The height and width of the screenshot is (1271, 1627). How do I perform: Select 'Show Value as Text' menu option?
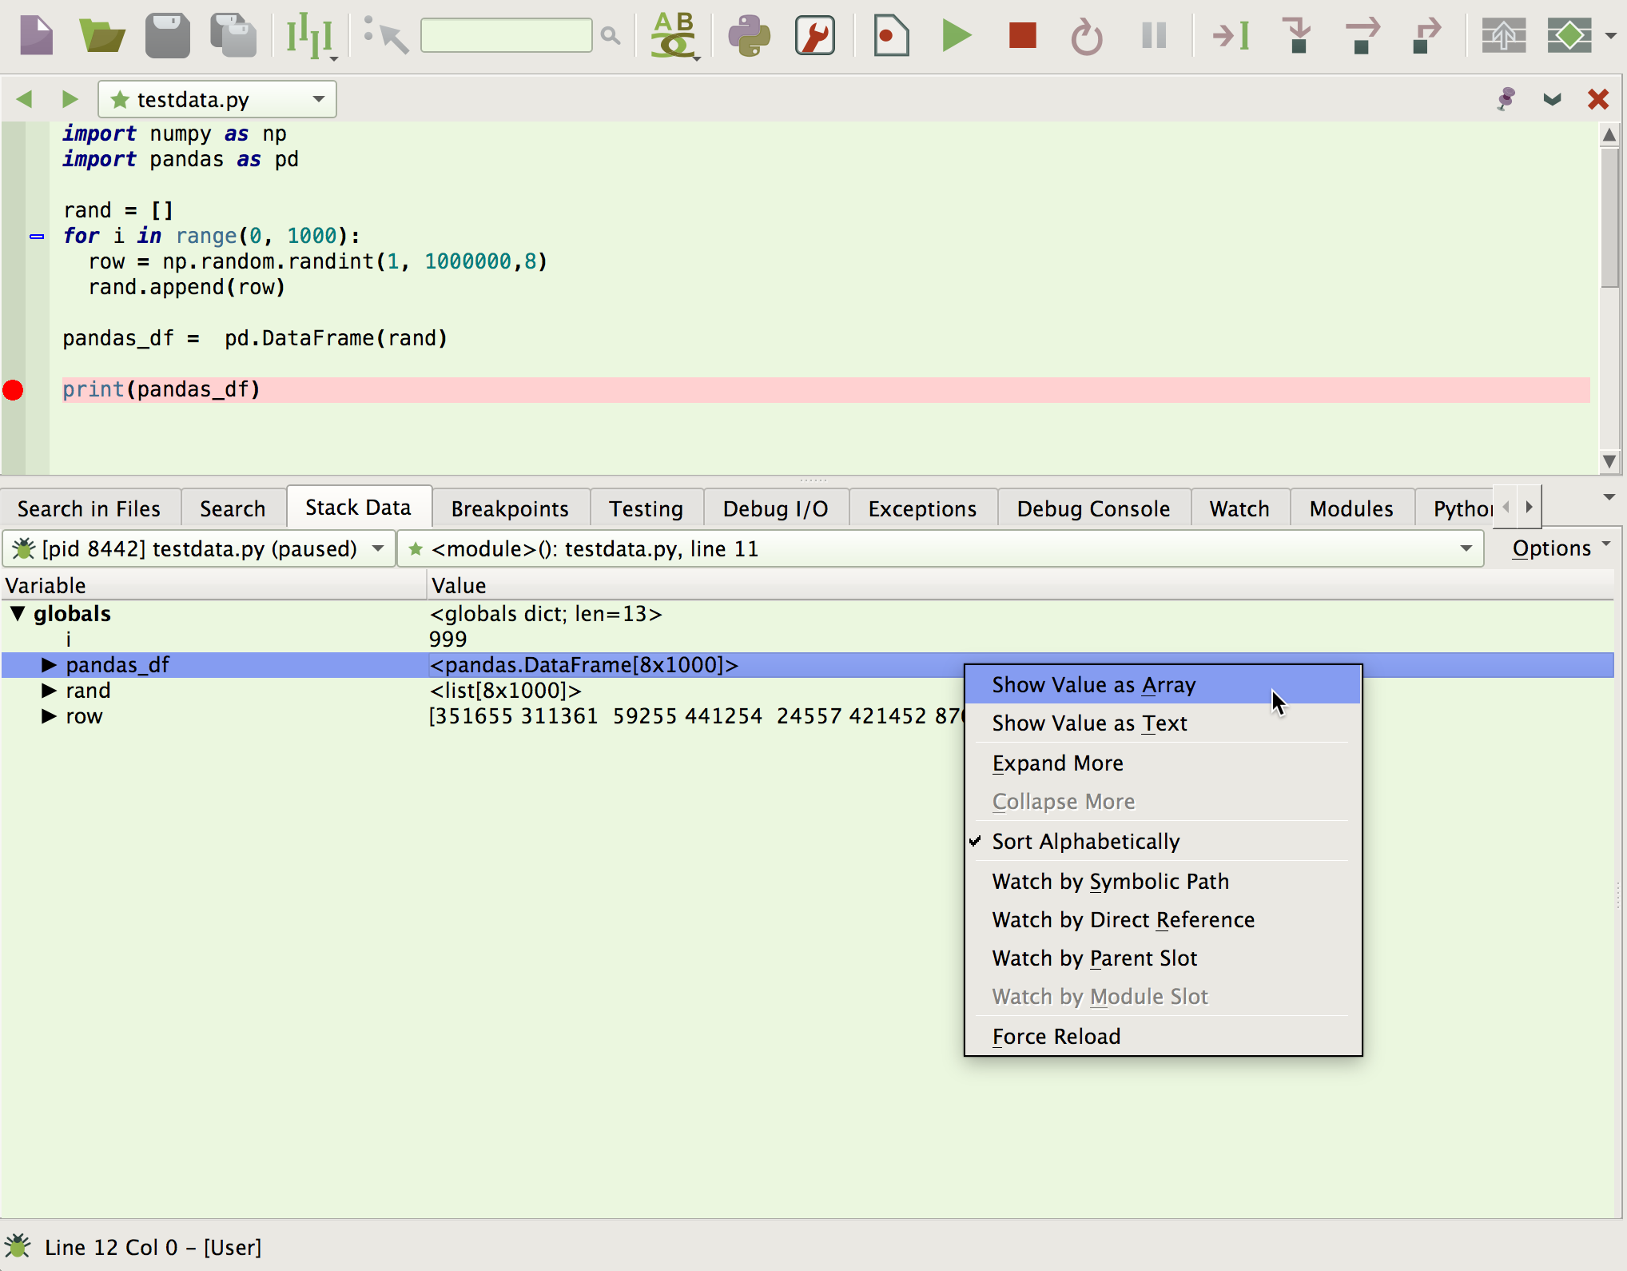tap(1088, 724)
